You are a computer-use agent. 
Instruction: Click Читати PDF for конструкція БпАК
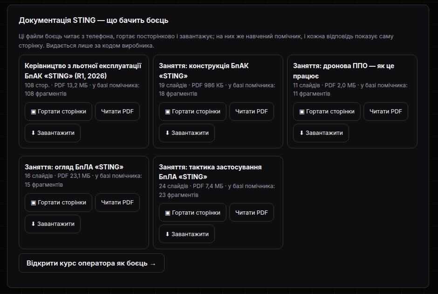(252, 112)
